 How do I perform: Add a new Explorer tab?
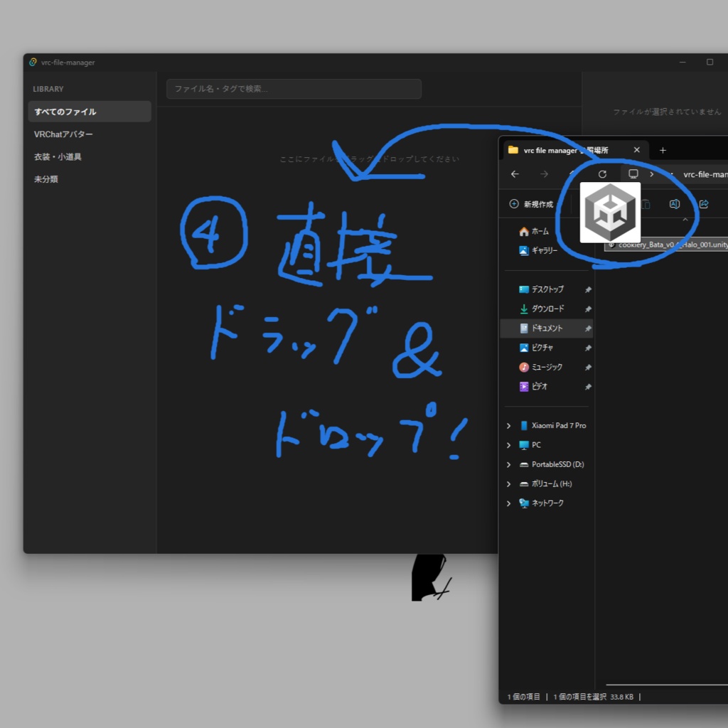coord(663,150)
